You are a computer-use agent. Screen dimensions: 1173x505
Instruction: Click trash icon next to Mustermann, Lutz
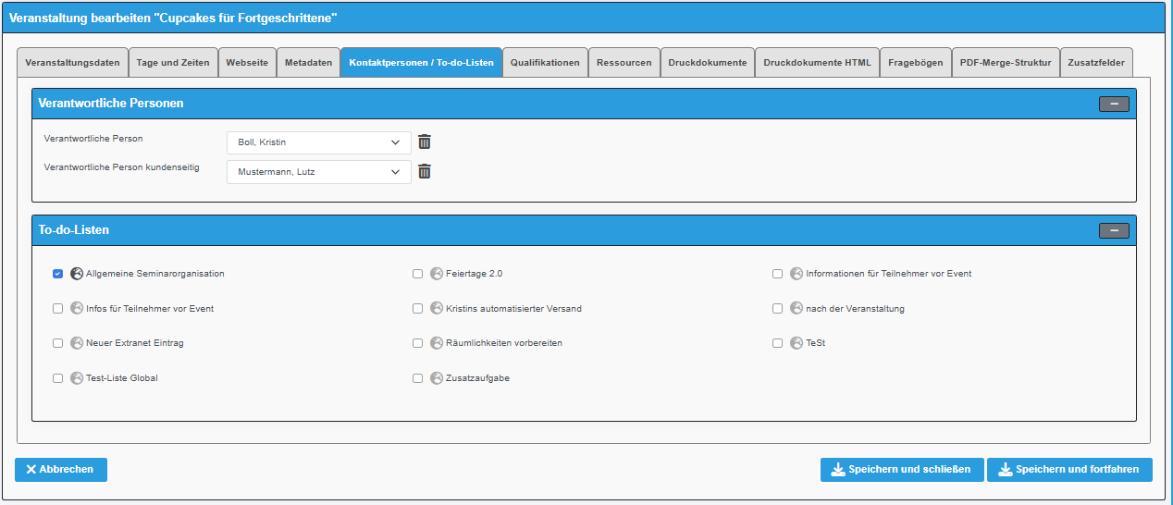425,172
